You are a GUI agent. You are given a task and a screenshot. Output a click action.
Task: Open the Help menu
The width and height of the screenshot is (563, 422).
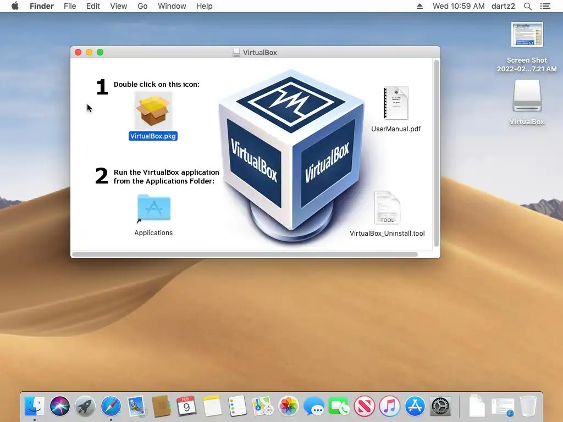[205, 6]
